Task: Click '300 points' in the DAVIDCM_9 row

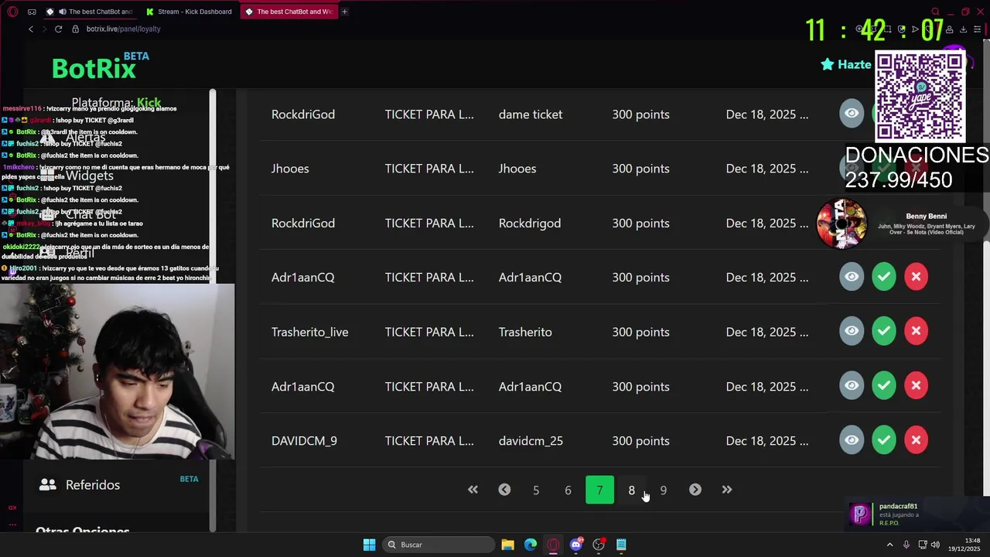Action: click(x=640, y=441)
